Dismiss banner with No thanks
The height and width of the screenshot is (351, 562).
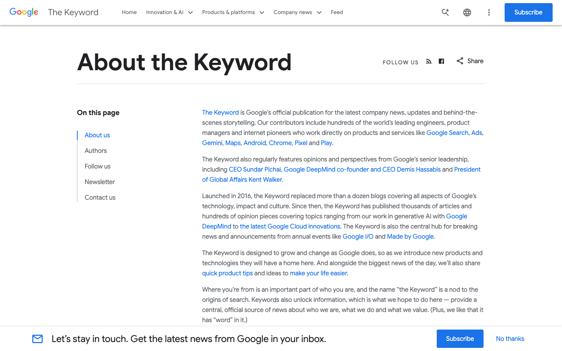[x=510, y=339]
